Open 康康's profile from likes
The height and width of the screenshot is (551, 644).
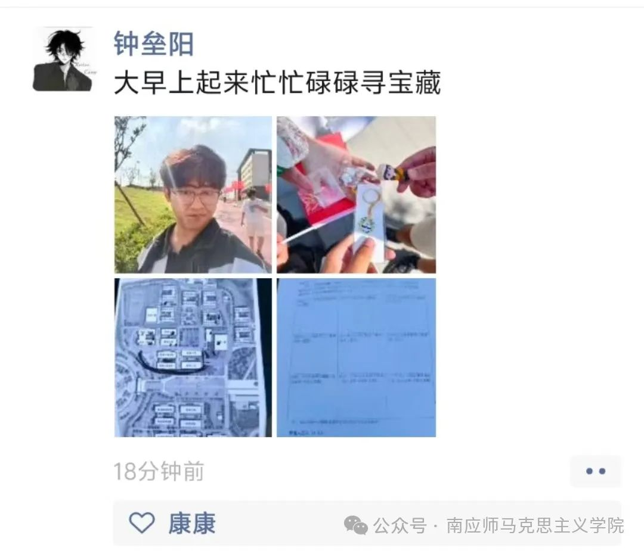pyautogui.click(x=191, y=523)
